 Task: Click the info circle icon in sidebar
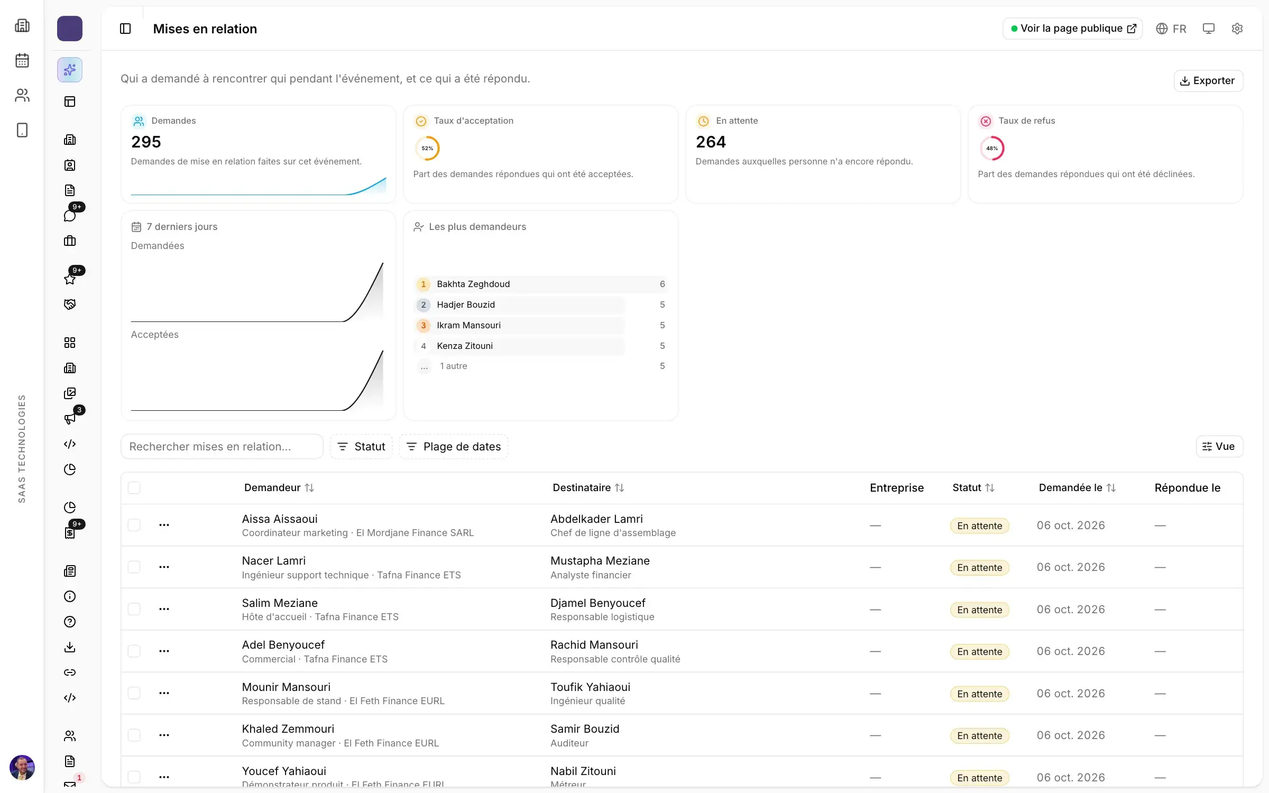coord(70,596)
